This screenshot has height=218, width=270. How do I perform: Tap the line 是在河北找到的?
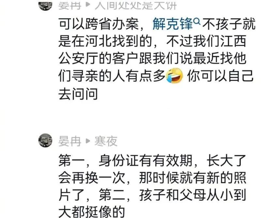152,41
